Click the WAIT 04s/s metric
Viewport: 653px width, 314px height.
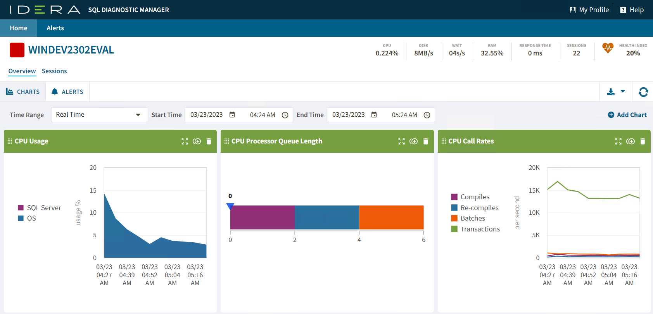point(457,50)
